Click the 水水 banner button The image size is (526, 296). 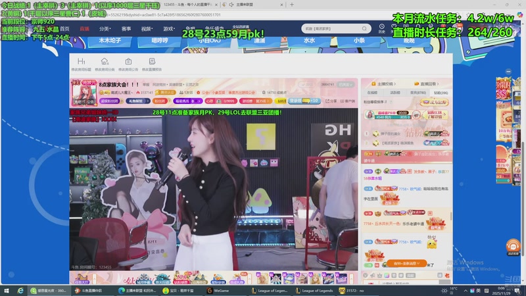tap(309, 41)
